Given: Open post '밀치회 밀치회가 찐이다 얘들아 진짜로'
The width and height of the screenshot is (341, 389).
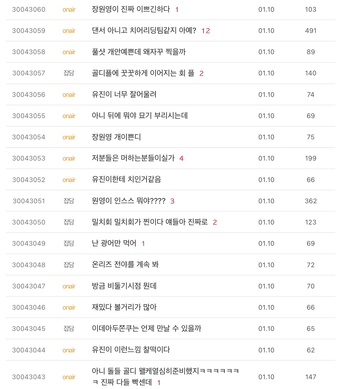Looking at the screenshot, I should [x=150, y=222].
